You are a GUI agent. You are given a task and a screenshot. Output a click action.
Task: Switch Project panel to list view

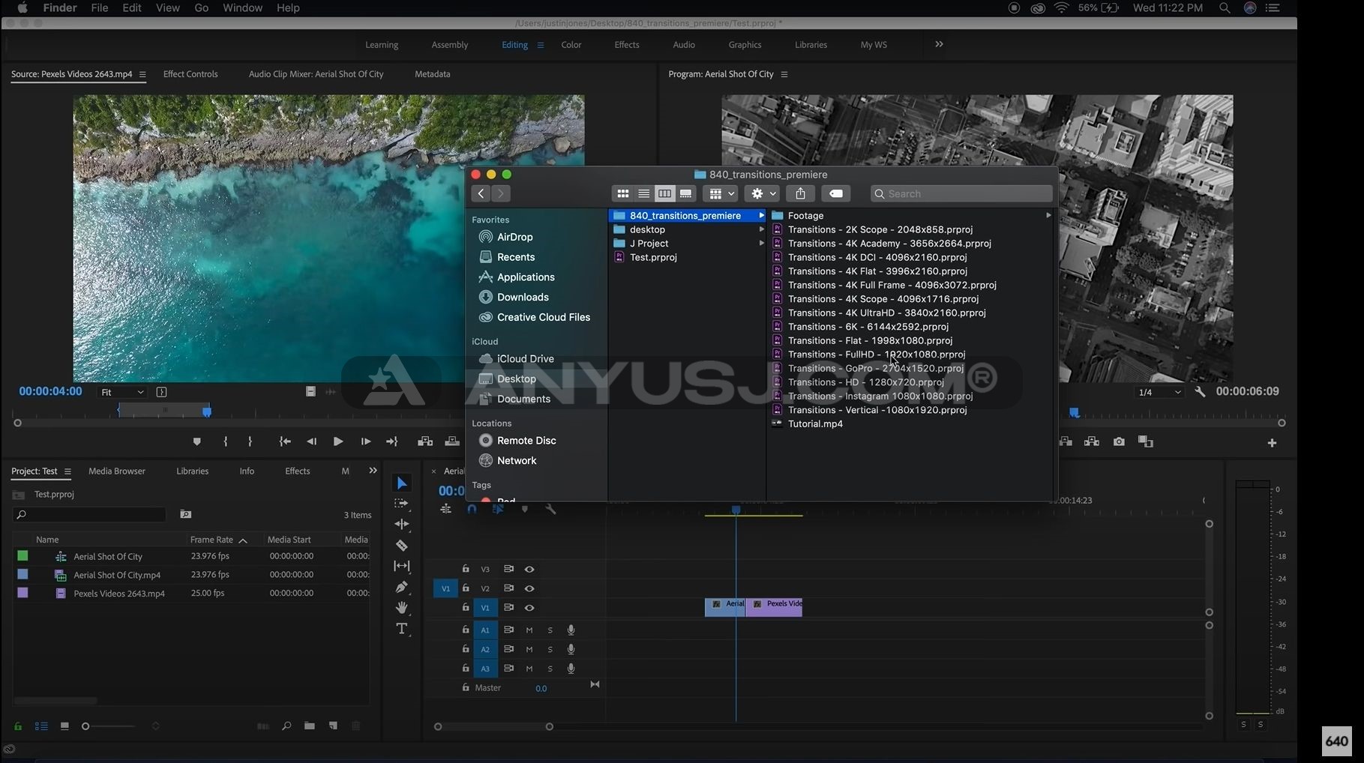pos(41,726)
